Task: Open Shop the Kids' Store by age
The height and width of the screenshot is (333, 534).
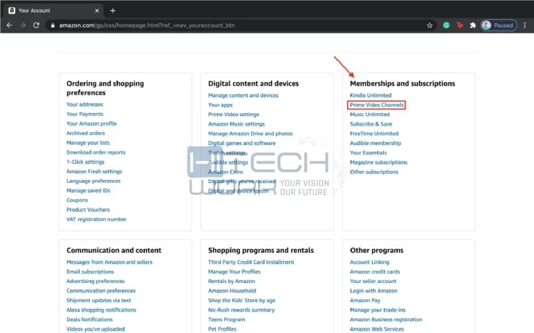Action: coord(242,300)
